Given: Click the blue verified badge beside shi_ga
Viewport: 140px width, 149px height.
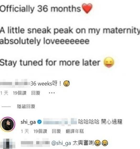Looking at the screenshot, I should pyautogui.click(x=39, y=122).
